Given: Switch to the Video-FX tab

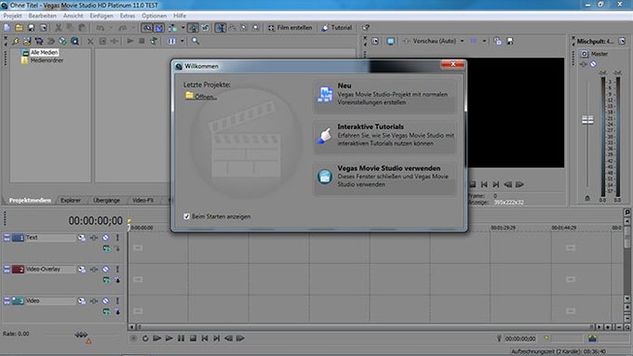Looking at the screenshot, I should 143,200.
